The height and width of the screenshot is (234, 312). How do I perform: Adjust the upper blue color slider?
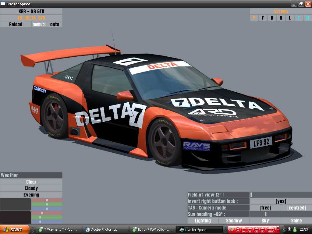47,208
